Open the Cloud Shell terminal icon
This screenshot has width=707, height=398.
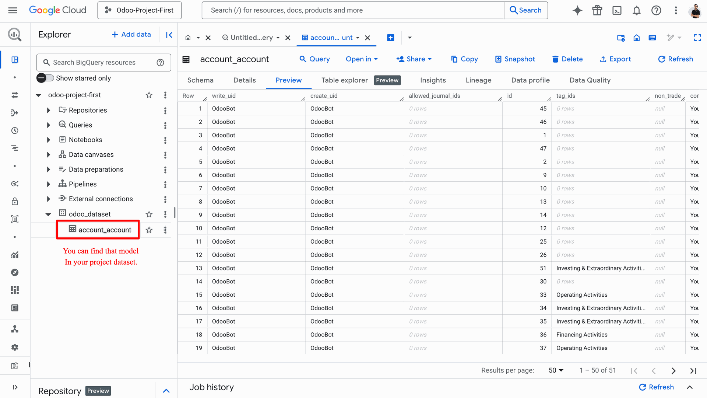[617, 10]
